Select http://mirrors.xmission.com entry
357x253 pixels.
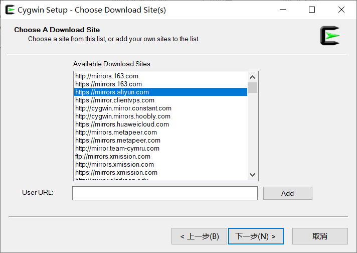tap(160, 164)
